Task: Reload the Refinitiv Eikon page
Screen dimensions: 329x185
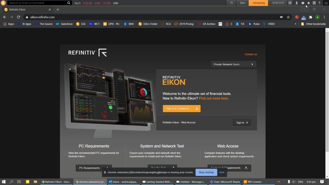Action: (x=18, y=17)
